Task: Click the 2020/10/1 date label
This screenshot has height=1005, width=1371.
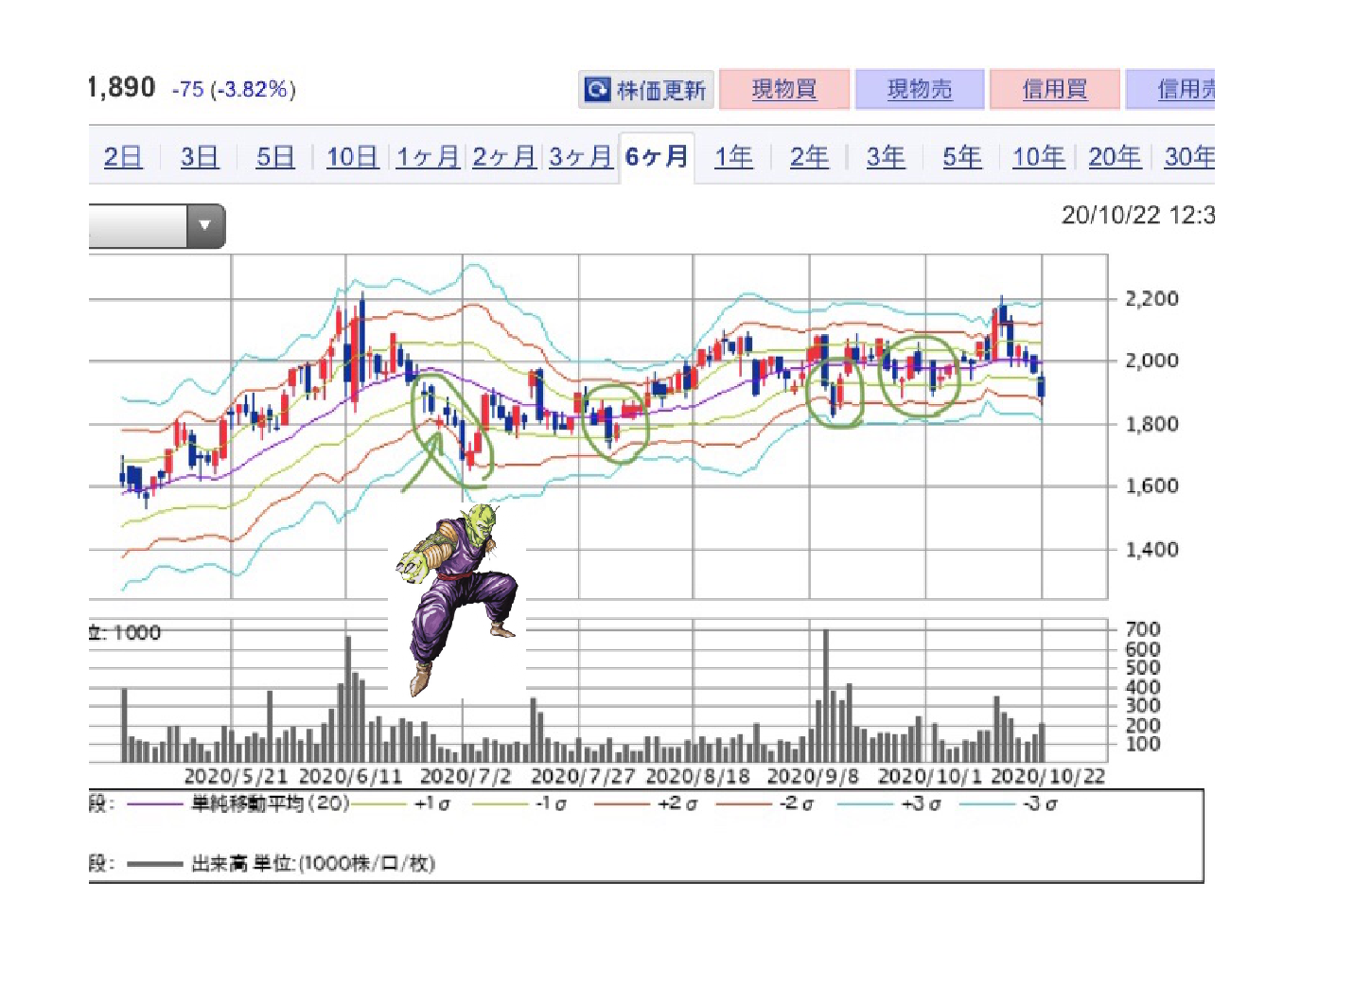Action: 930,776
